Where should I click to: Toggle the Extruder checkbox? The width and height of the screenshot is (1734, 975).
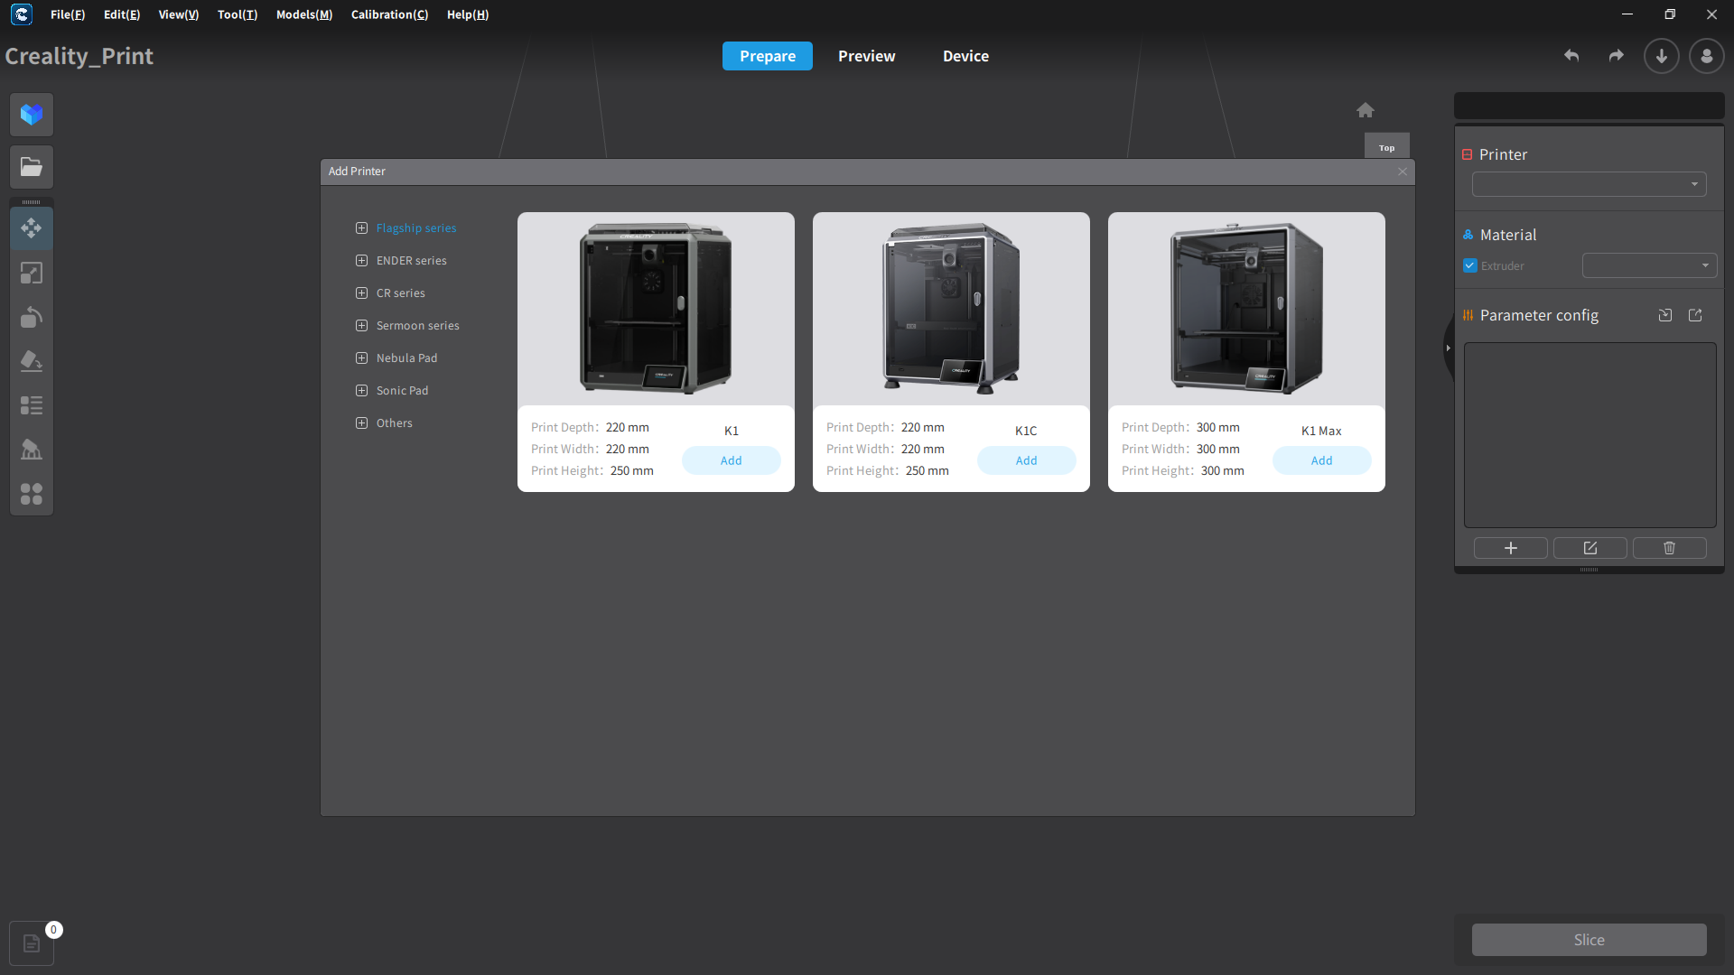pos(1470,265)
